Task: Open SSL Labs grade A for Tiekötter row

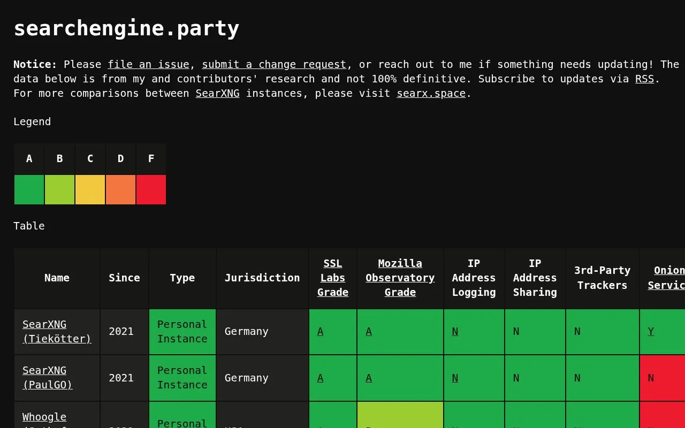Action: tap(320, 331)
